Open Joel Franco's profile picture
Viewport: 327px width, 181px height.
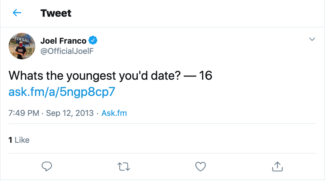(x=22, y=46)
